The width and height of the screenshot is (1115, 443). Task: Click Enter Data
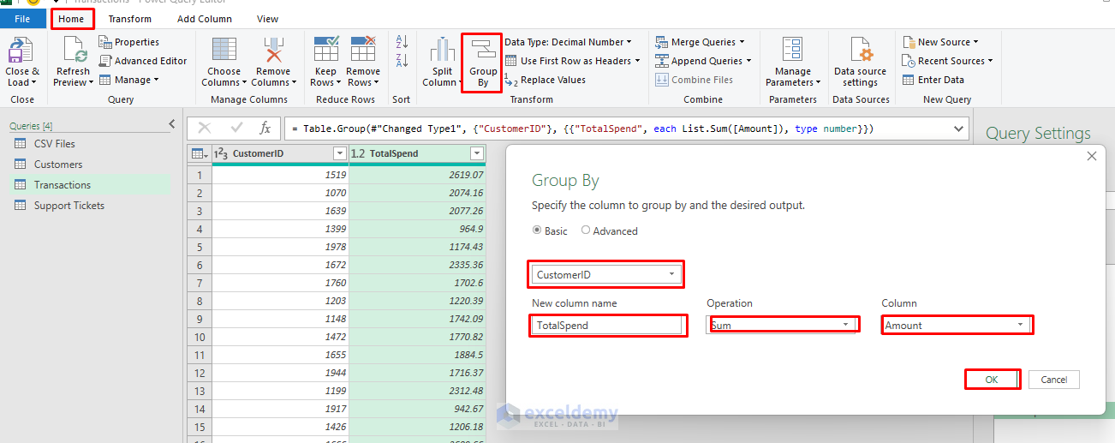933,80
